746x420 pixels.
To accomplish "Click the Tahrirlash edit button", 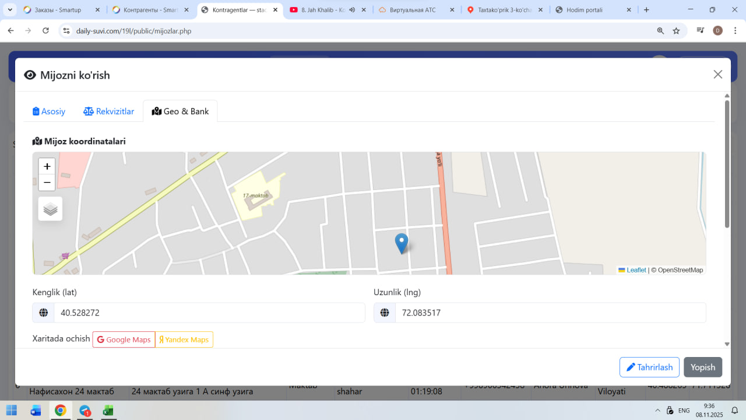I will (649, 367).
